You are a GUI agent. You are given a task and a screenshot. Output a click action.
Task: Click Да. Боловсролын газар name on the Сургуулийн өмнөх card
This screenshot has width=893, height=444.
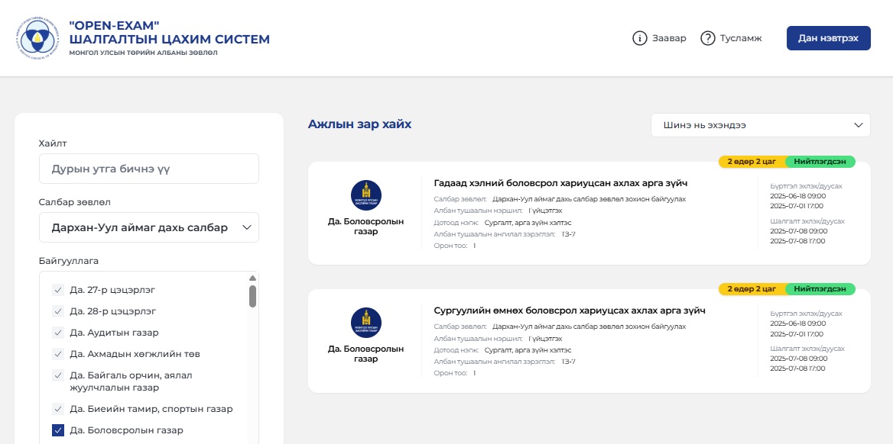pyautogui.click(x=365, y=354)
